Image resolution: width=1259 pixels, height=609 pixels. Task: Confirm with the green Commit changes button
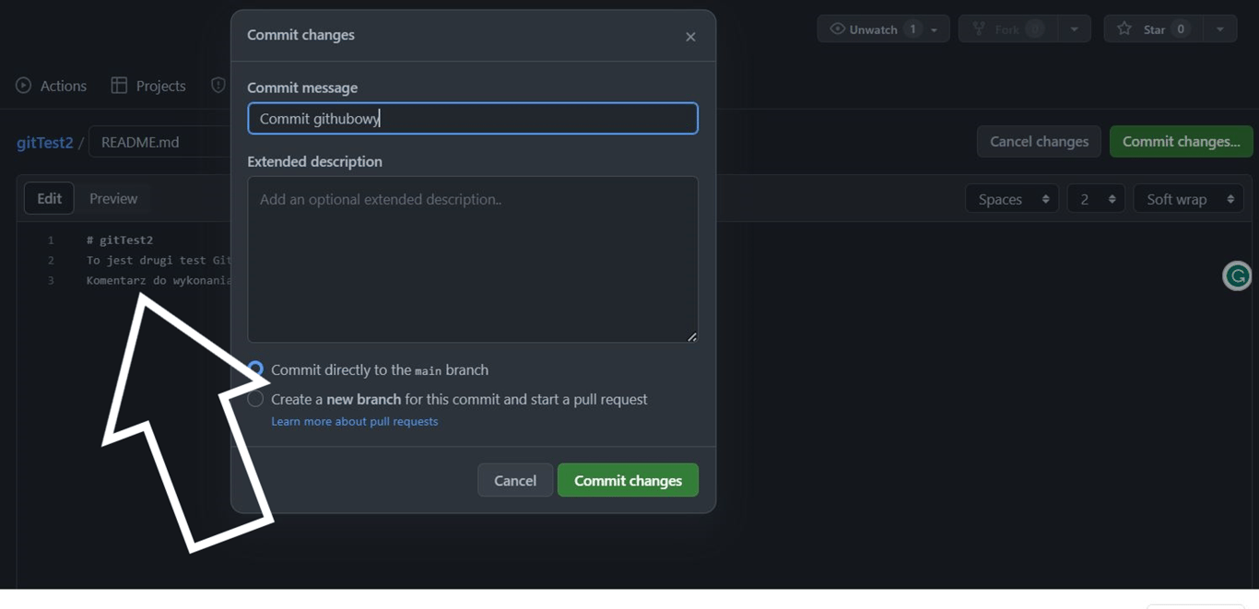pos(628,480)
